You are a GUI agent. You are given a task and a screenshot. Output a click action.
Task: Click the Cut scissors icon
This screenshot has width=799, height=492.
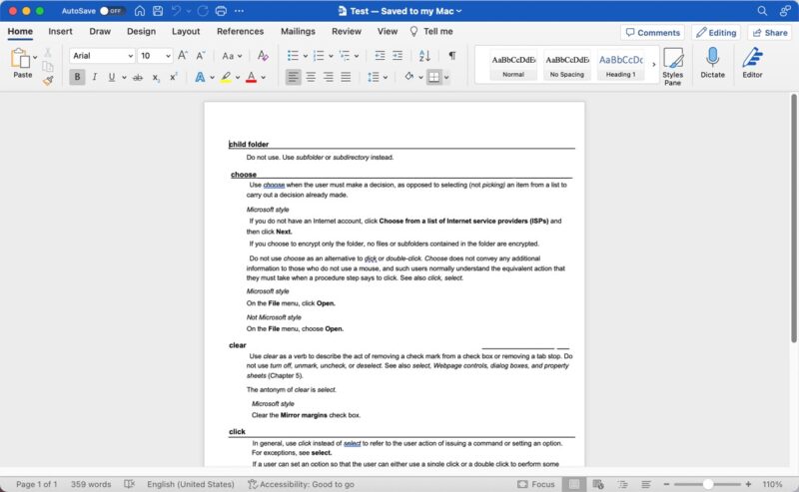(47, 52)
